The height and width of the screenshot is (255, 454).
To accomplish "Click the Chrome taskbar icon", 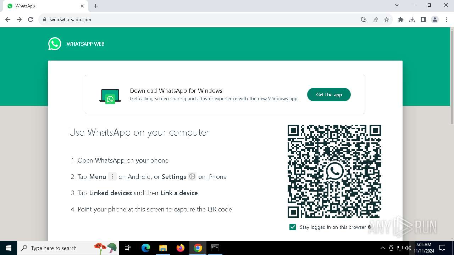I will [x=198, y=248].
